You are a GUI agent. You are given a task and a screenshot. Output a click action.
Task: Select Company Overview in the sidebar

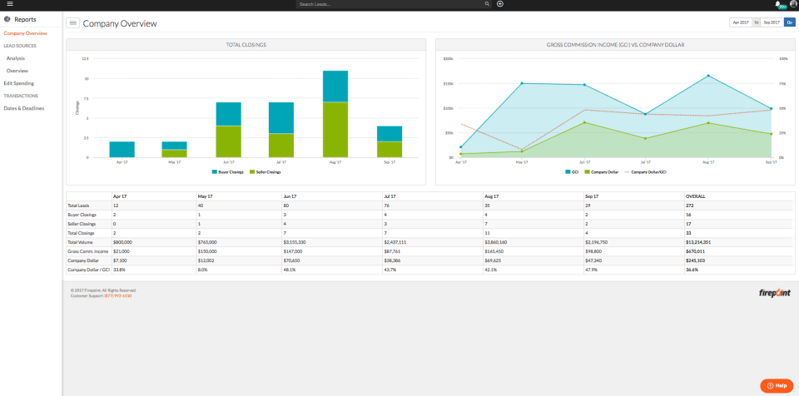25,33
